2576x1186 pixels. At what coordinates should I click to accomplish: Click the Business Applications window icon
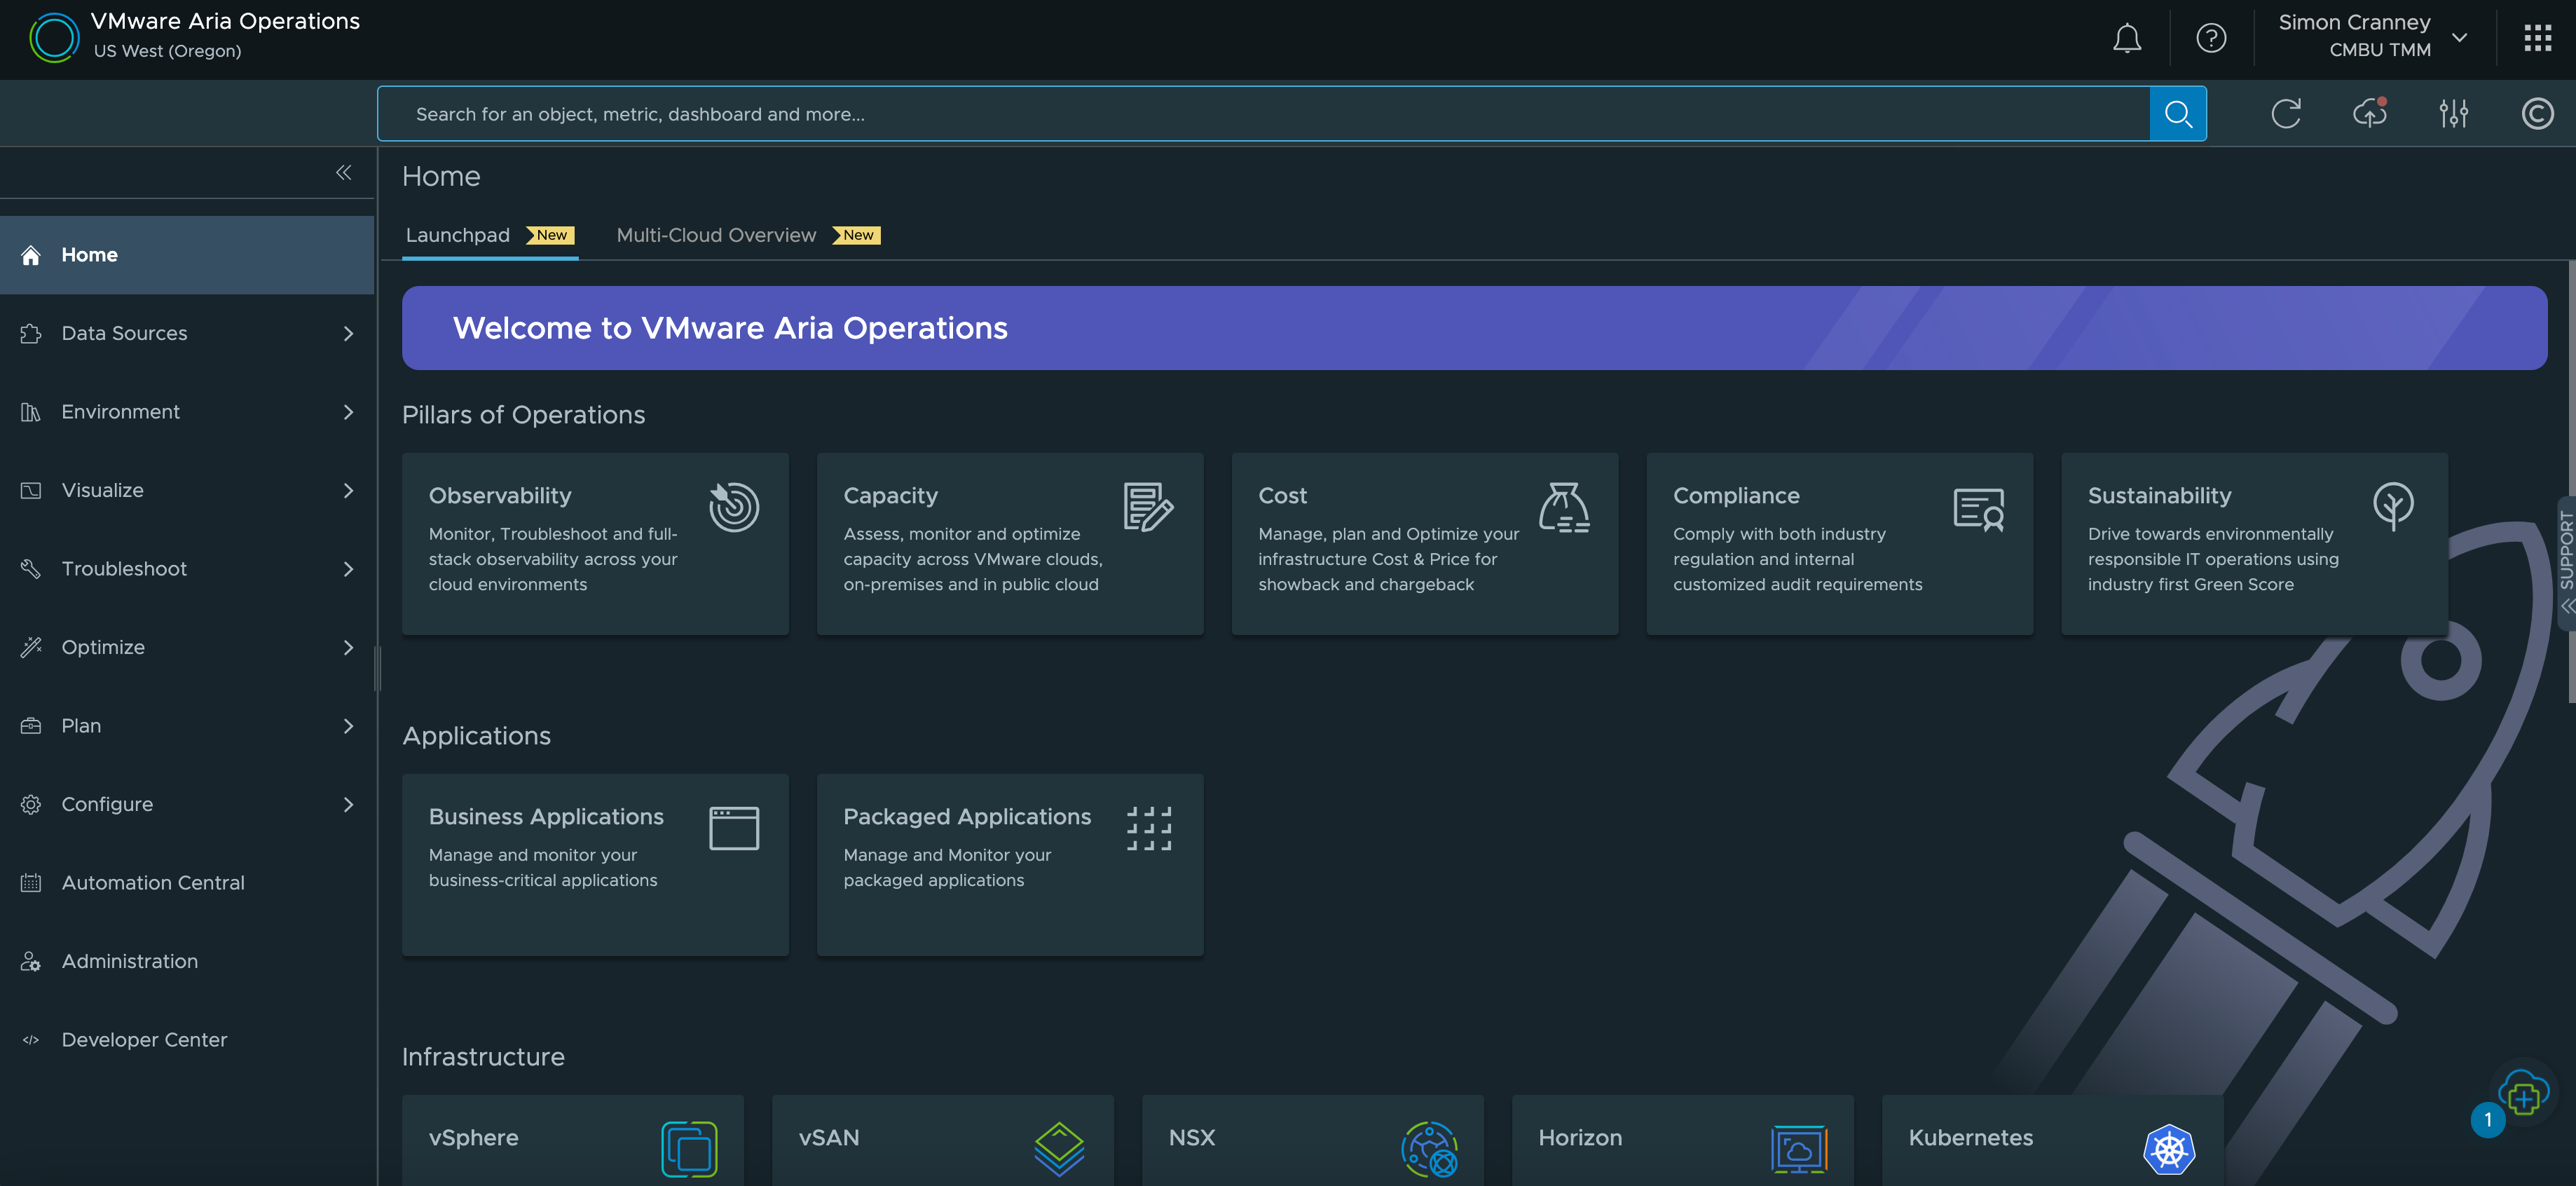pyautogui.click(x=734, y=828)
